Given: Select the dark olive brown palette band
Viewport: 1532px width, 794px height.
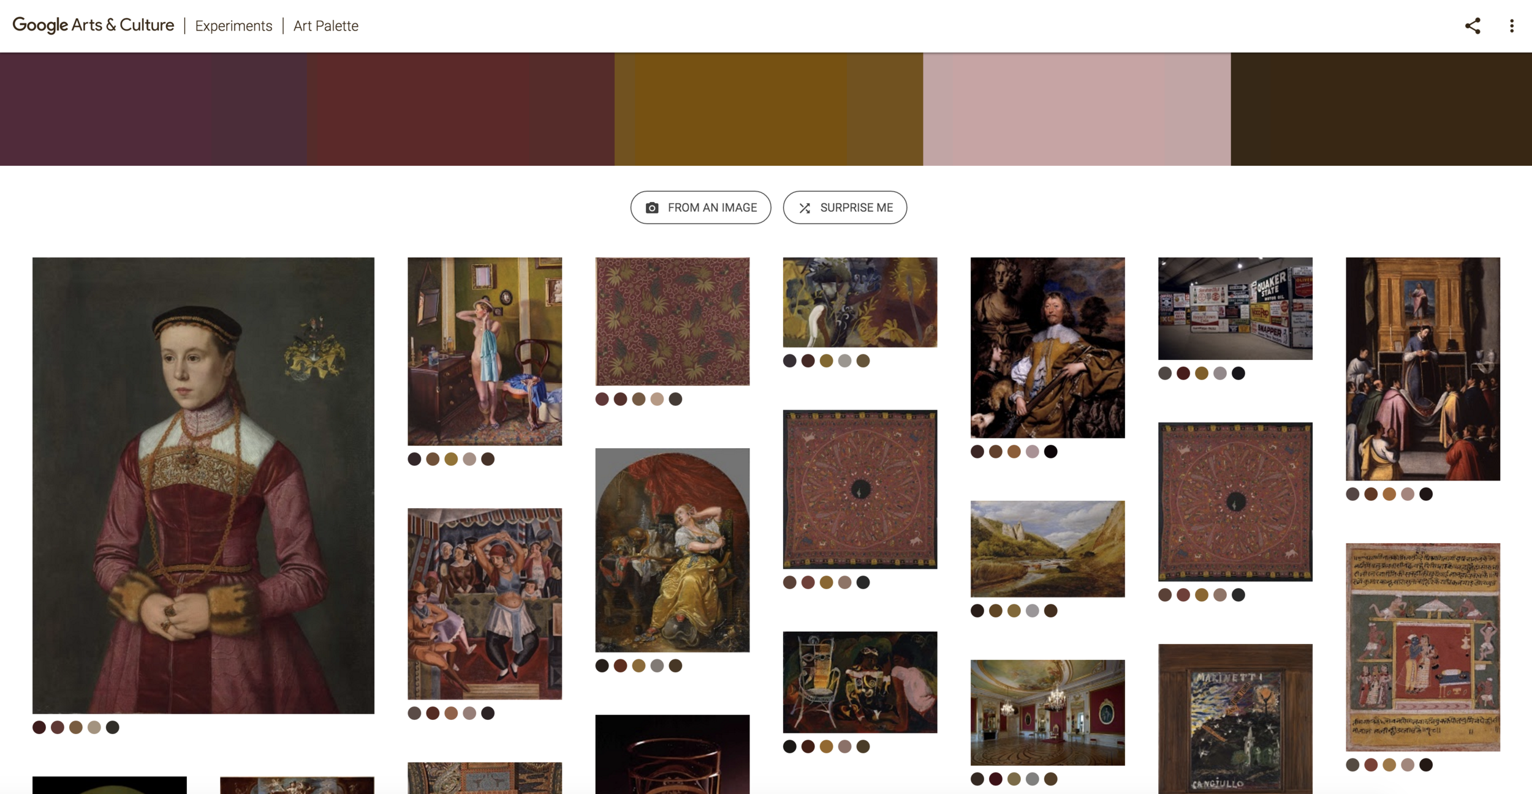Looking at the screenshot, I should click(1381, 109).
